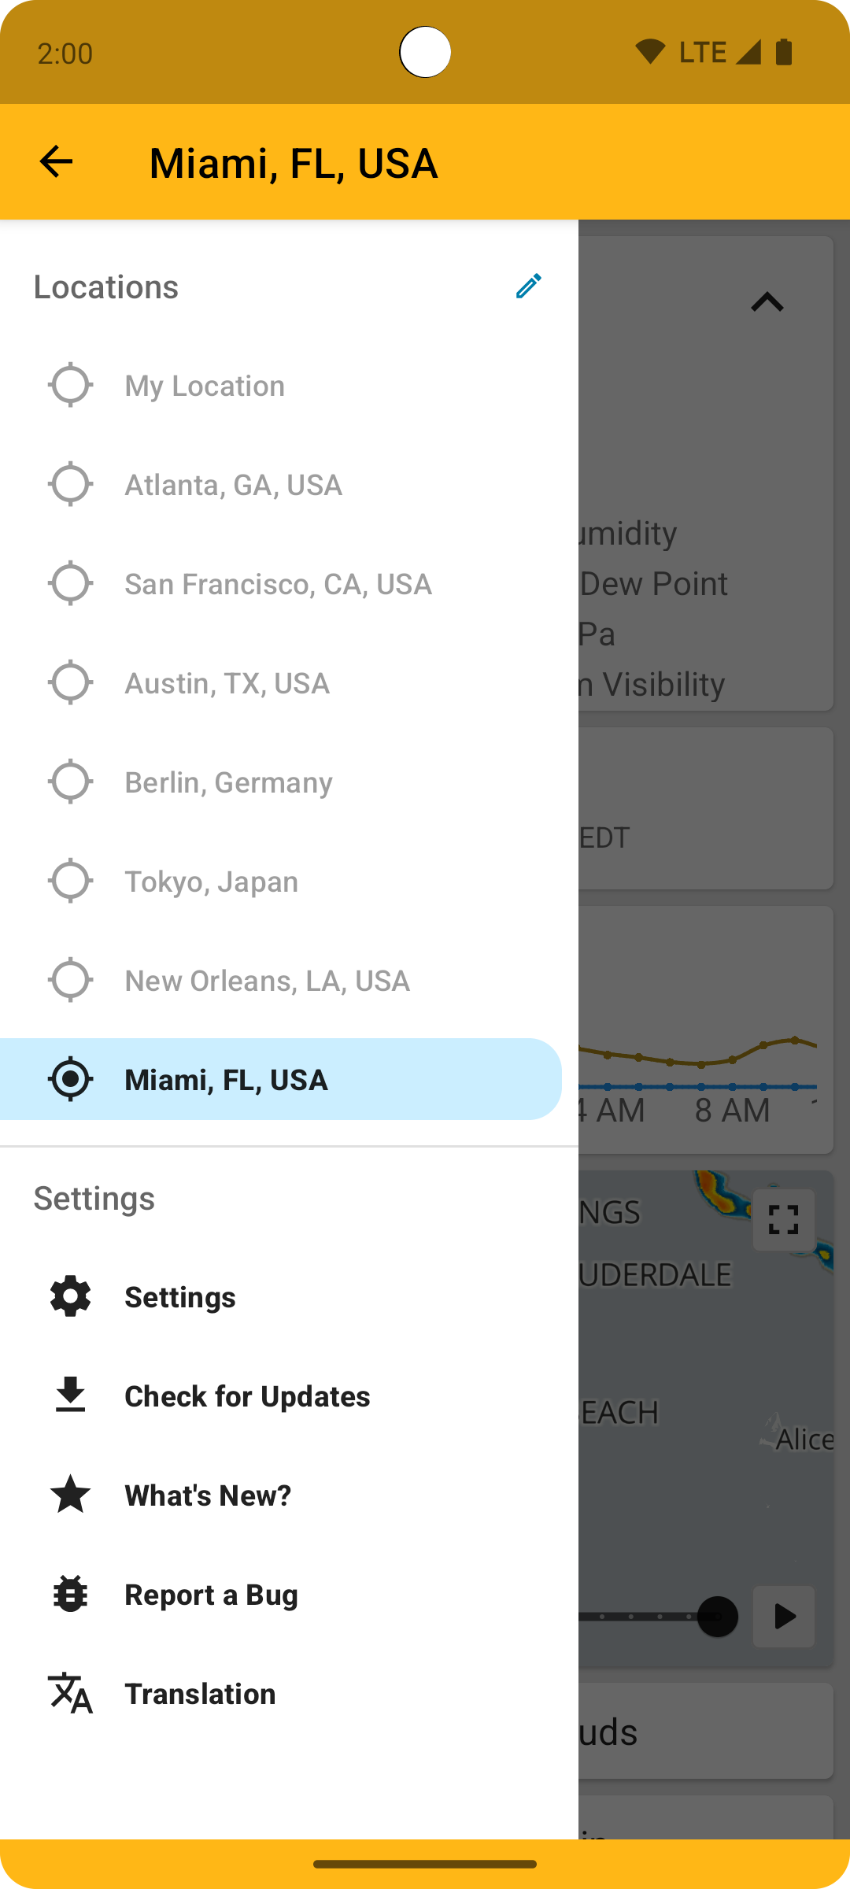850x1889 pixels.
Task: Select Atlanta, GA, USA location
Action: (x=233, y=485)
